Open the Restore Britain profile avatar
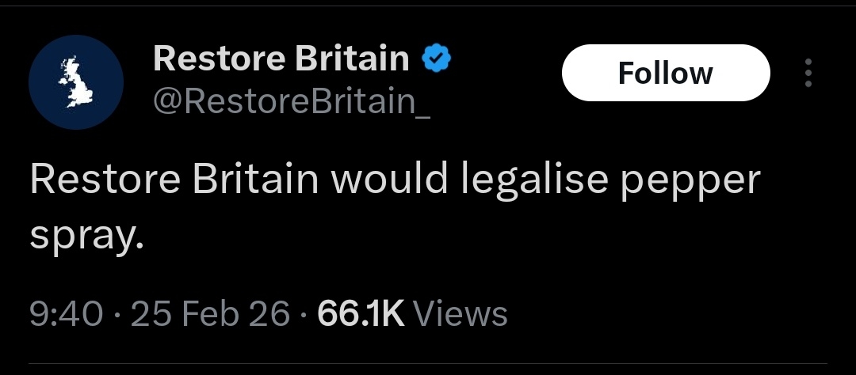Image resolution: width=856 pixels, height=375 pixels. coord(76,81)
